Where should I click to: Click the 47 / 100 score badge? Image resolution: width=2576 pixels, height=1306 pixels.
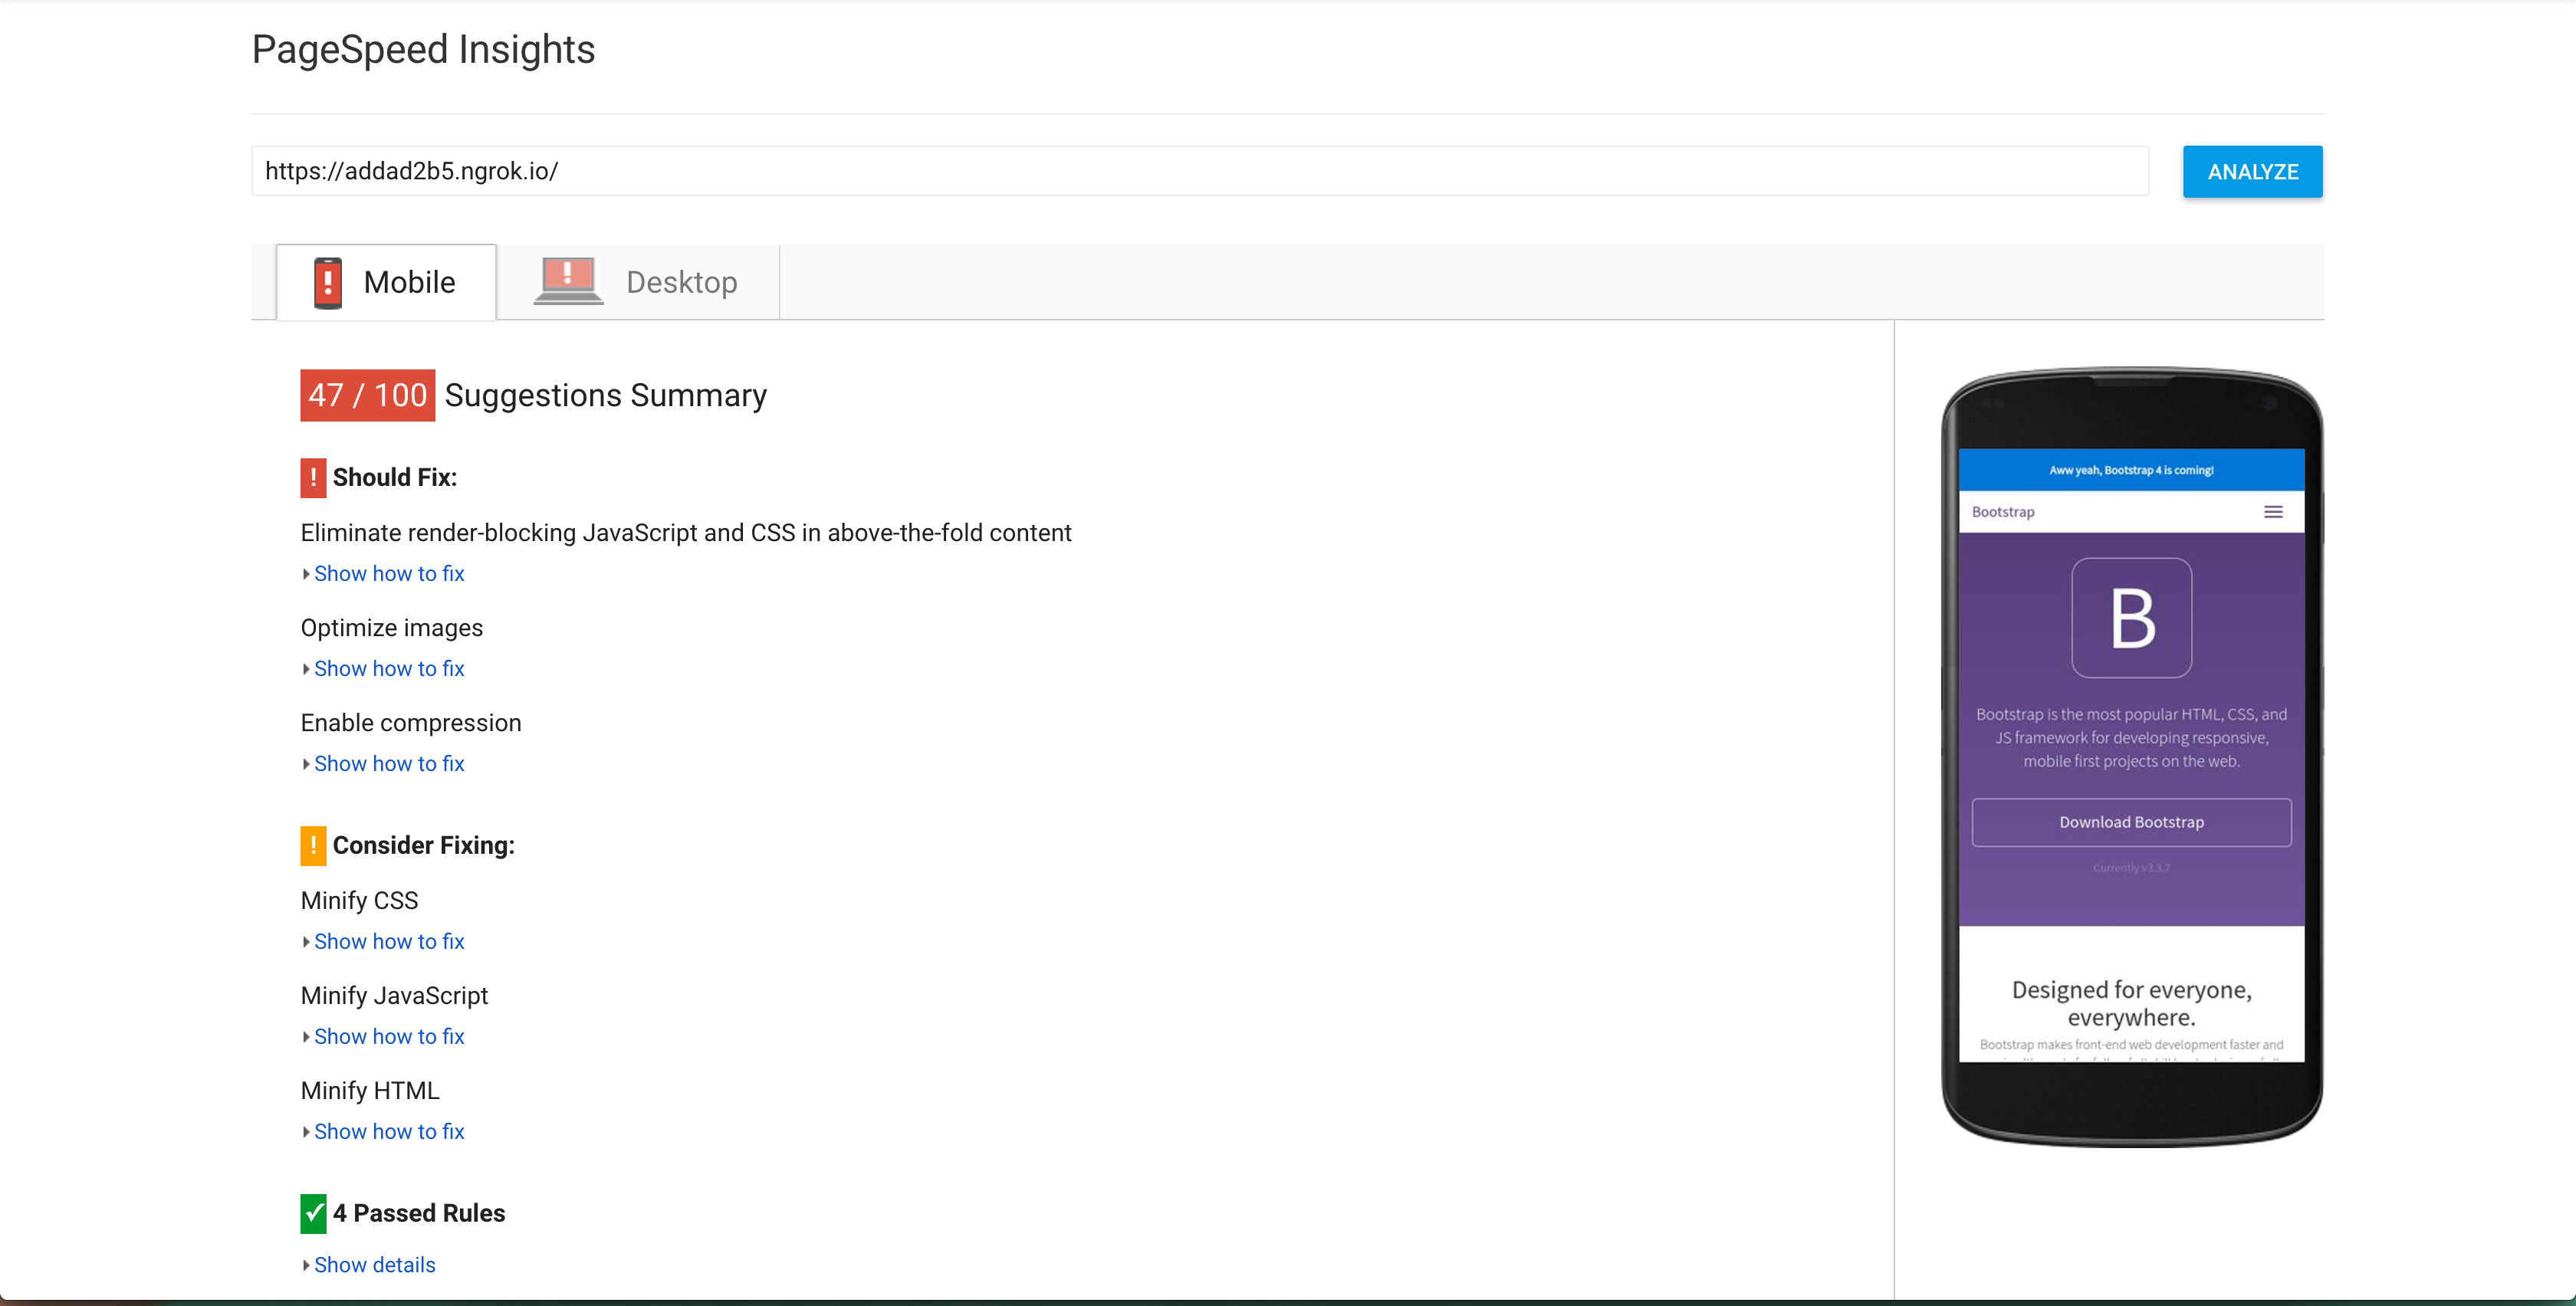368,396
